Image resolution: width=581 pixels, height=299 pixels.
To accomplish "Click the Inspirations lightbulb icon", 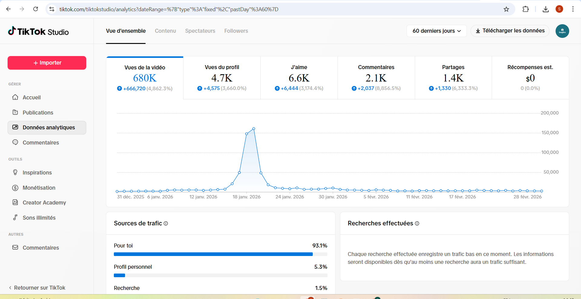I will coord(15,172).
